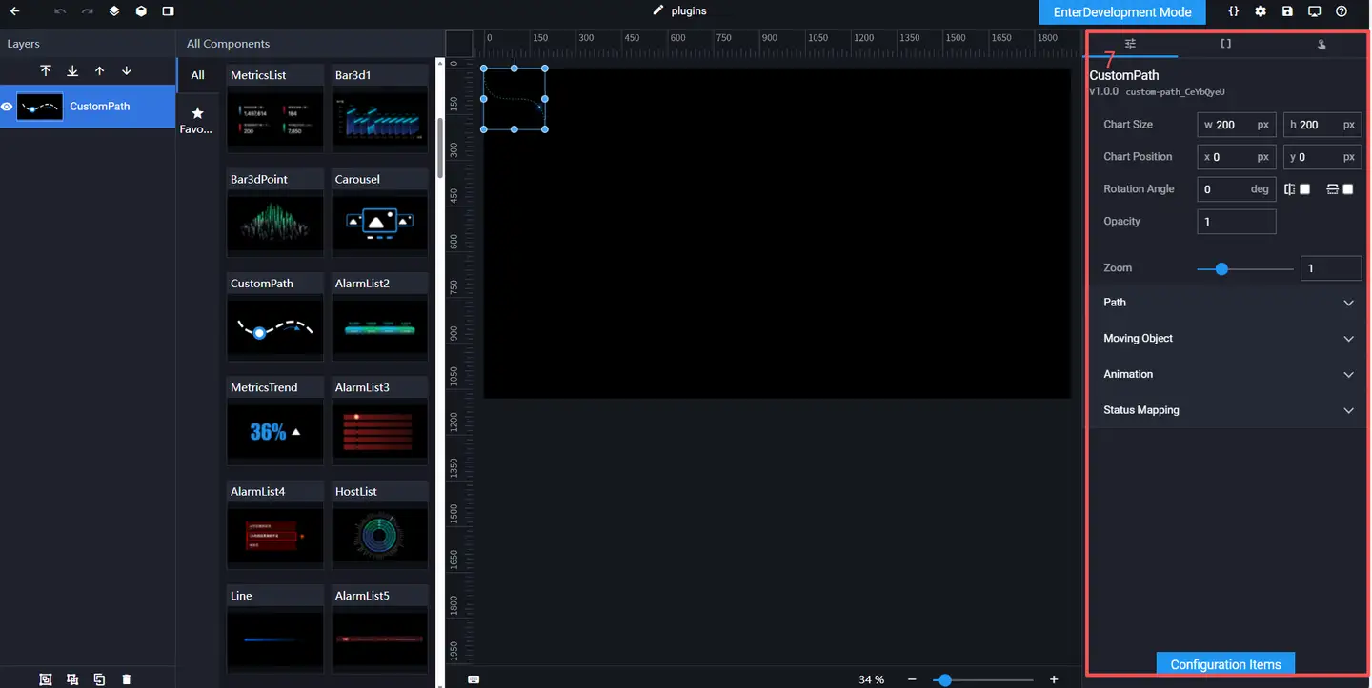Hide the CustomPath layer with eye icon
The height and width of the screenshot is (688, 1372).
pyautogui.click(x=8, y=107)
